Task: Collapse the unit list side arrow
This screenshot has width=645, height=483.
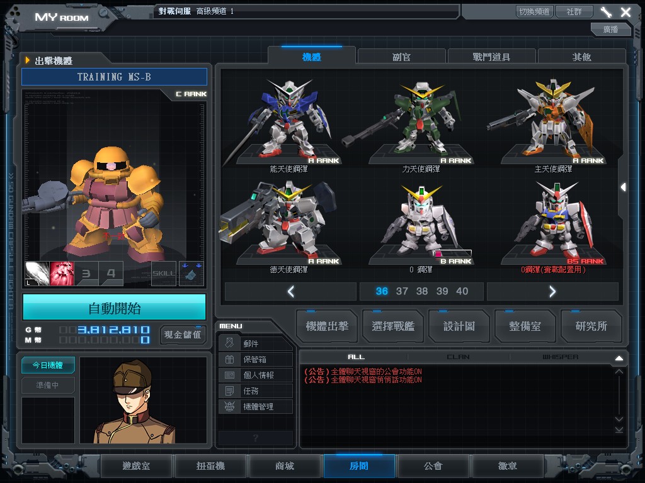Action: (x=623, y=187)
